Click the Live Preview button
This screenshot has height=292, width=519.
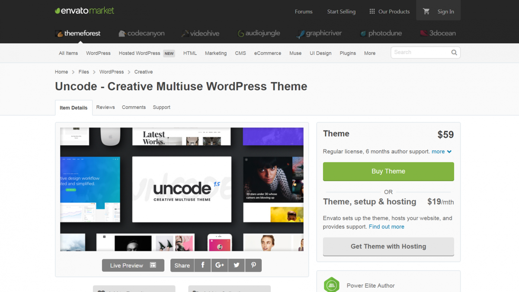click(x=133, y=265)
